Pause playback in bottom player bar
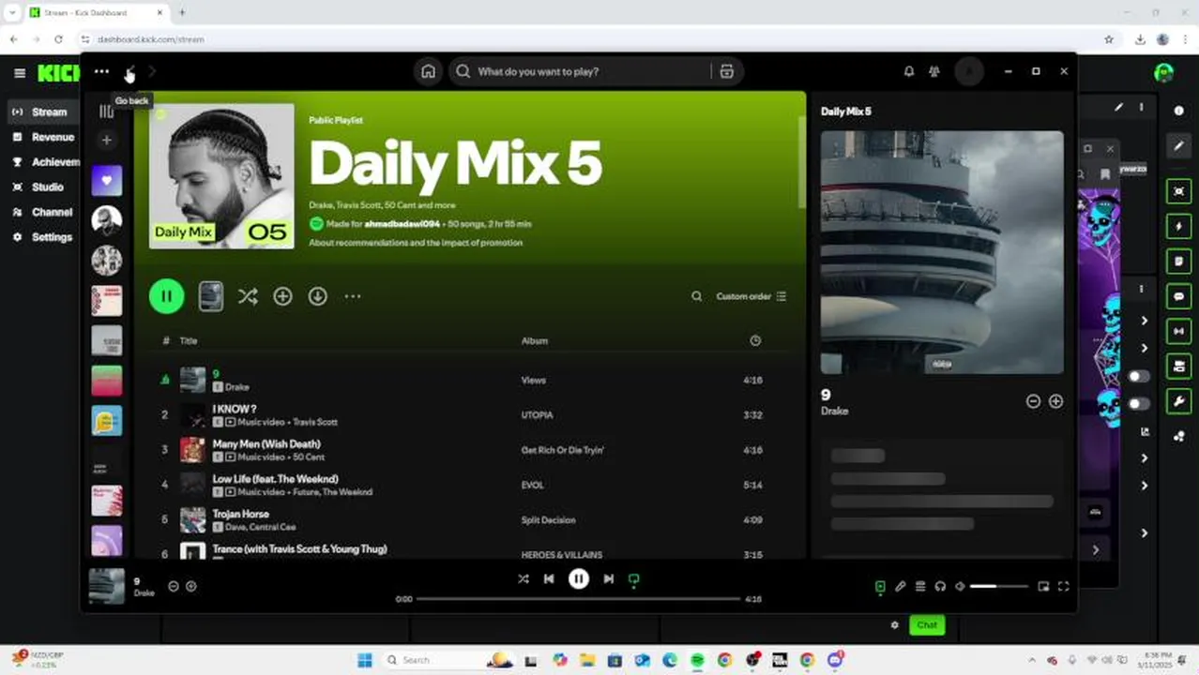 tap(579, 578)
